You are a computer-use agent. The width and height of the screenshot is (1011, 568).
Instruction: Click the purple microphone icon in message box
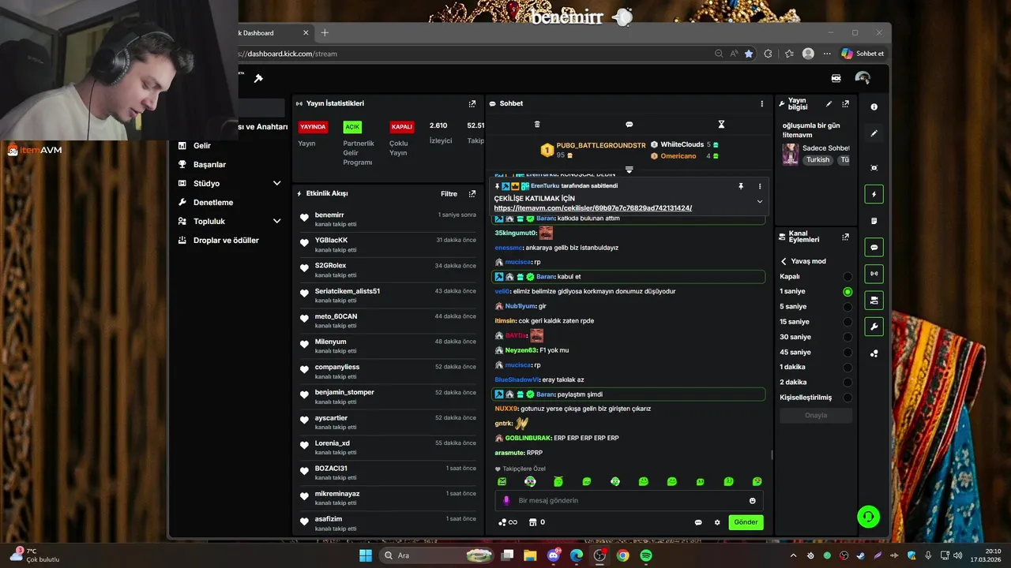506,501
